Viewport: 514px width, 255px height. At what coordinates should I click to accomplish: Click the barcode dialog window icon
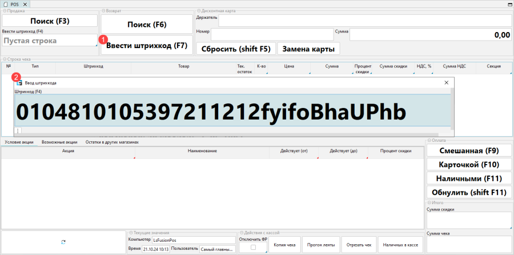coord(19,83)
